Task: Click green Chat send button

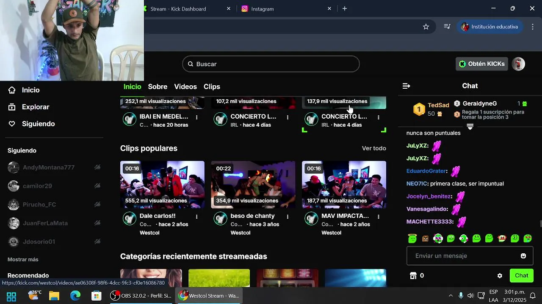Action: click(x=522, y=276)
